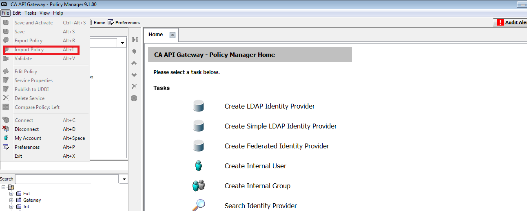
Task: Click the Simple LDAP Provider database icon
Action: [199, 126]
